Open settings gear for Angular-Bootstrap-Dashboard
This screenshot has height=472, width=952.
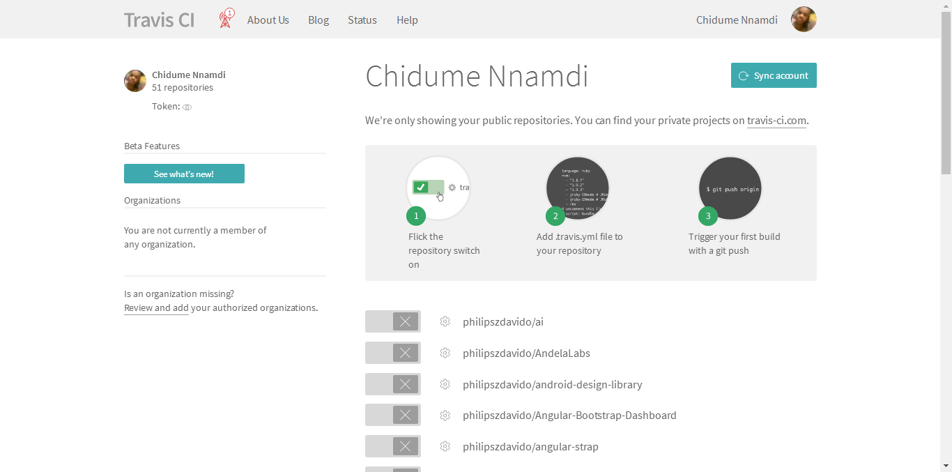tap(445, 416)
